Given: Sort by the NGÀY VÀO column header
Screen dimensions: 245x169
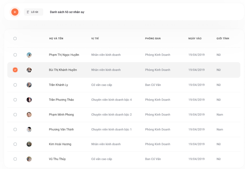Looking at the screenshot, I should (195, 39).
